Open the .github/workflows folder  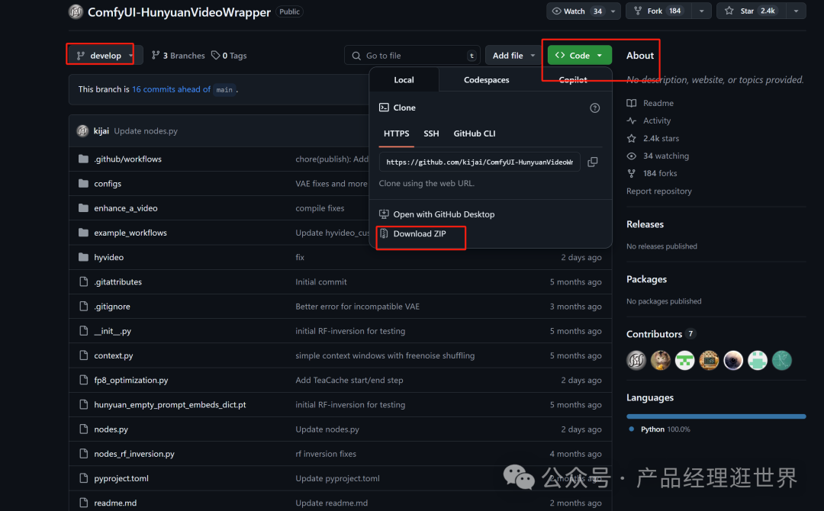click(127, 159)
